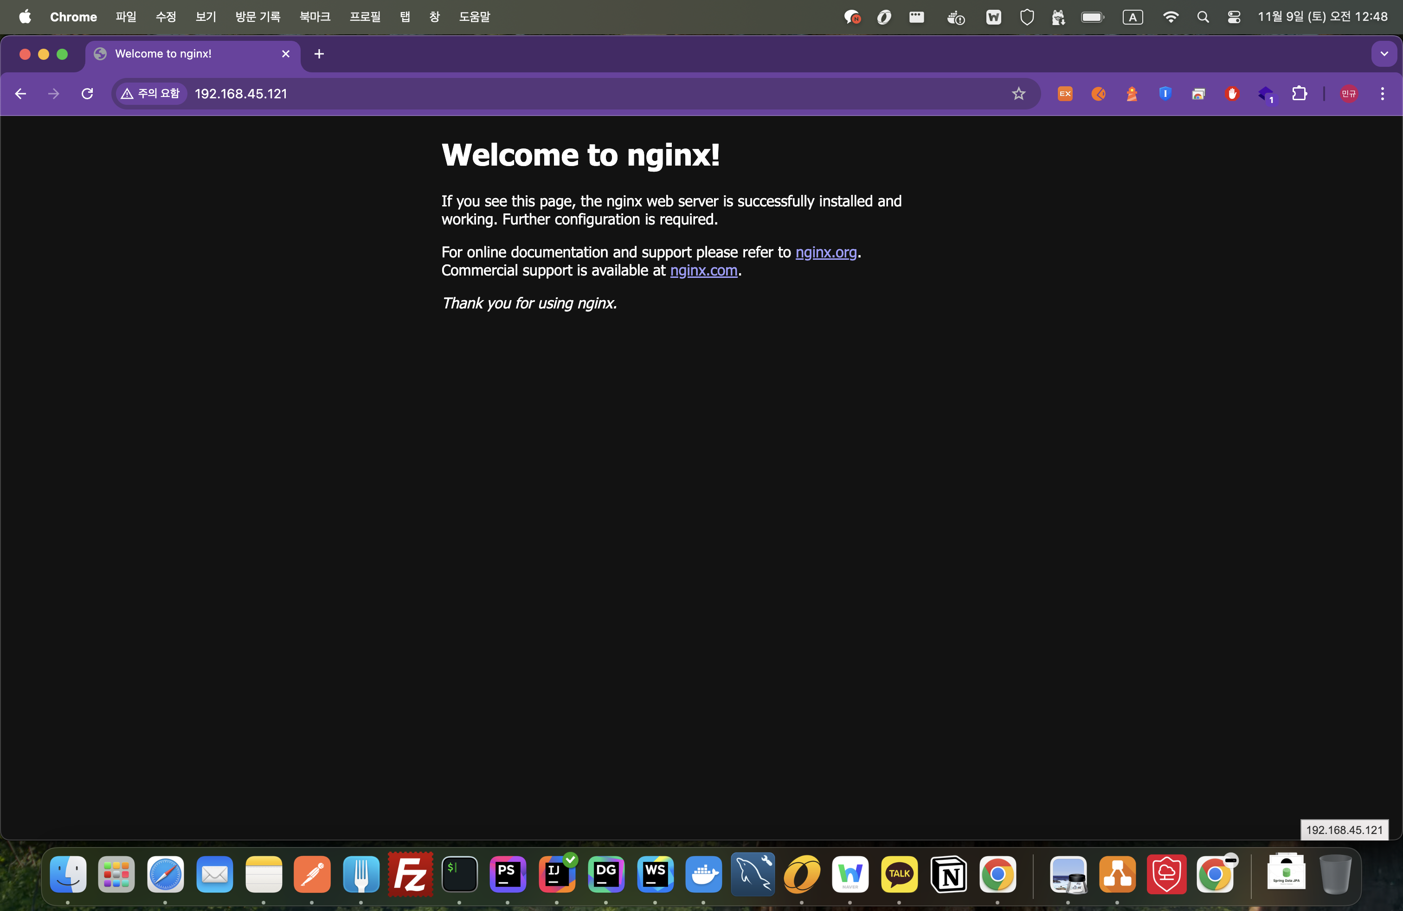Go back to the previous page
The height and width of the screenshot is (911, 1403).
(20, 94)
